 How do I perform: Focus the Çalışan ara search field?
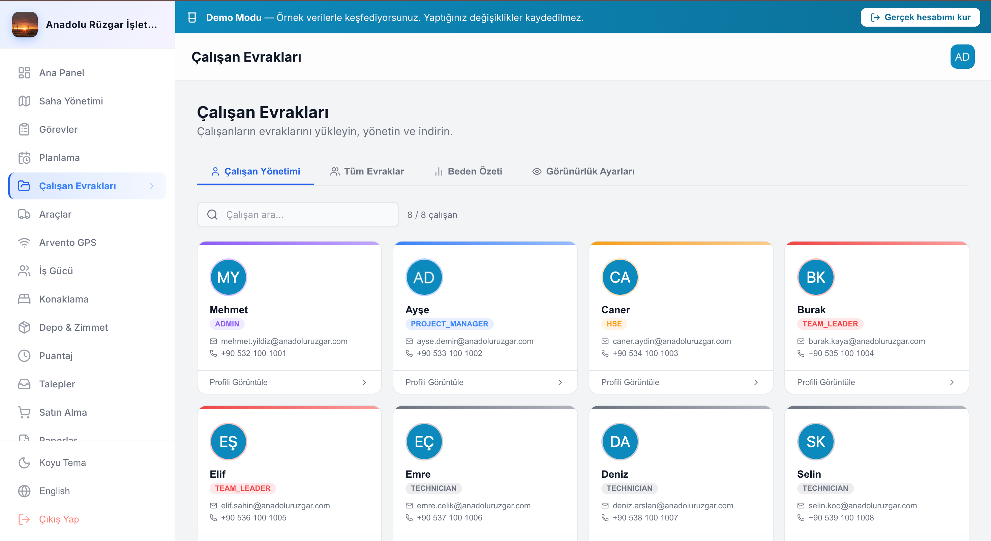298,215
